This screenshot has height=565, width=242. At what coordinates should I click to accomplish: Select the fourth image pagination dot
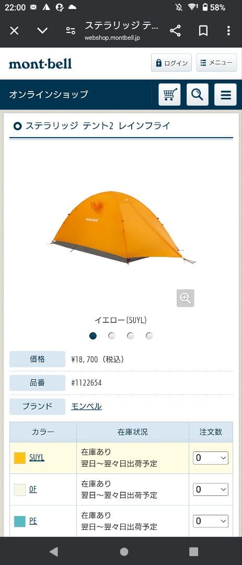pos(149,336)
